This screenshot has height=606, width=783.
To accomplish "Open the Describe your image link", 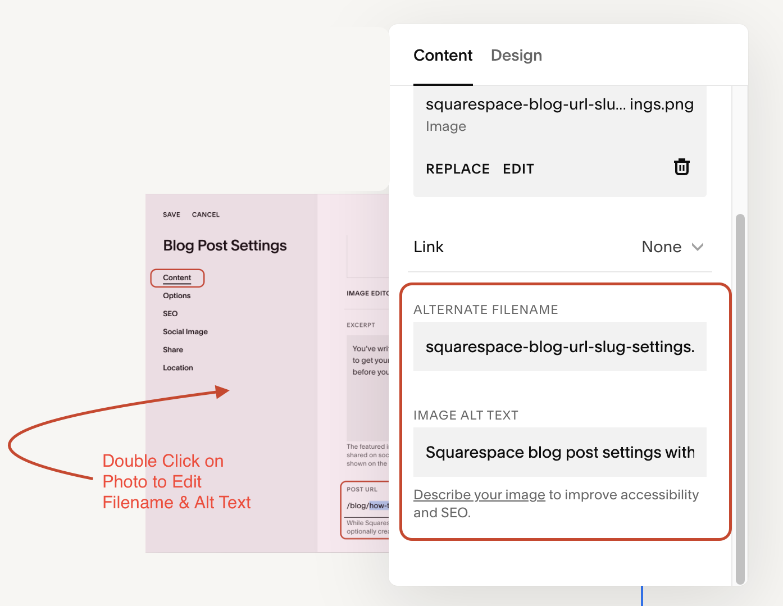I will (479, 495).
